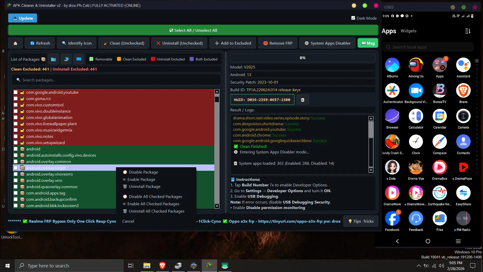Open phone app drawer sort icon
483x272 pixels.
point(468,31)
